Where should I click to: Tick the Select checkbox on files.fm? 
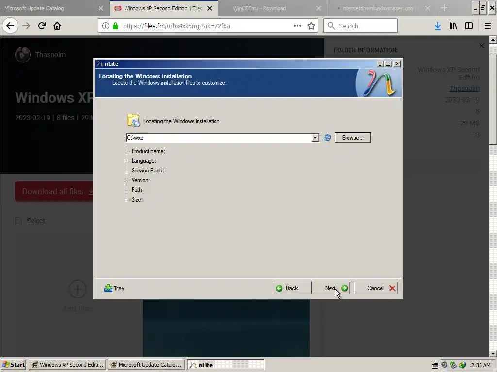pos(18,221)
